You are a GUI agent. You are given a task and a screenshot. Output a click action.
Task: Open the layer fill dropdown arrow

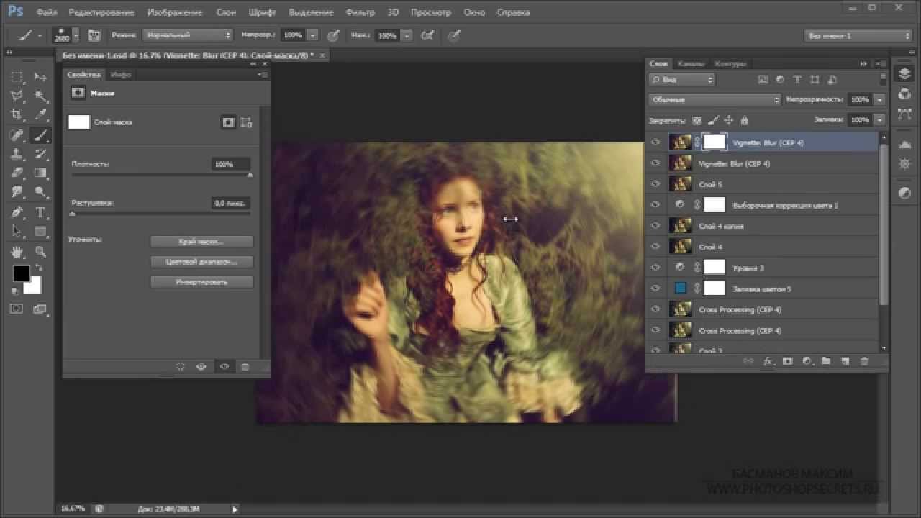(879, 120)
